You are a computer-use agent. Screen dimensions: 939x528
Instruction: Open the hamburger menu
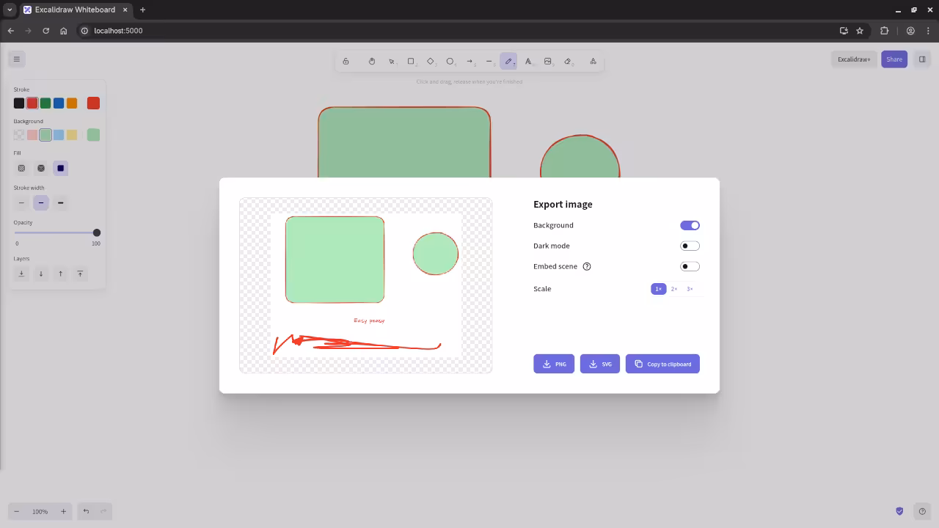(17, 59)
